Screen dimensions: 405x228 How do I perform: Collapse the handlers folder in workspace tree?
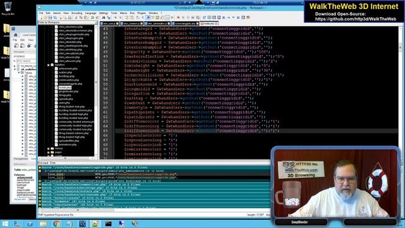coord(48,65)
